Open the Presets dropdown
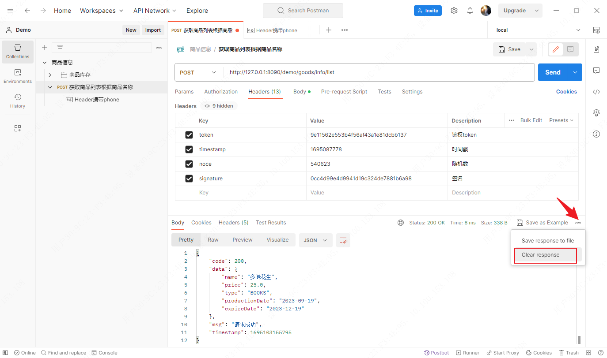The height and width of the screenshot is (358, 607). 561,120
